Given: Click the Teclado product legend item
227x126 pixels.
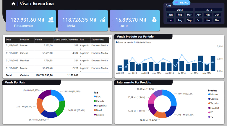Looking at the screenshot, I should pyautogui.click(x=213, y=103).
